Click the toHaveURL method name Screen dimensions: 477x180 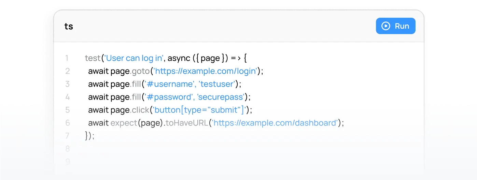pos(186,123)
